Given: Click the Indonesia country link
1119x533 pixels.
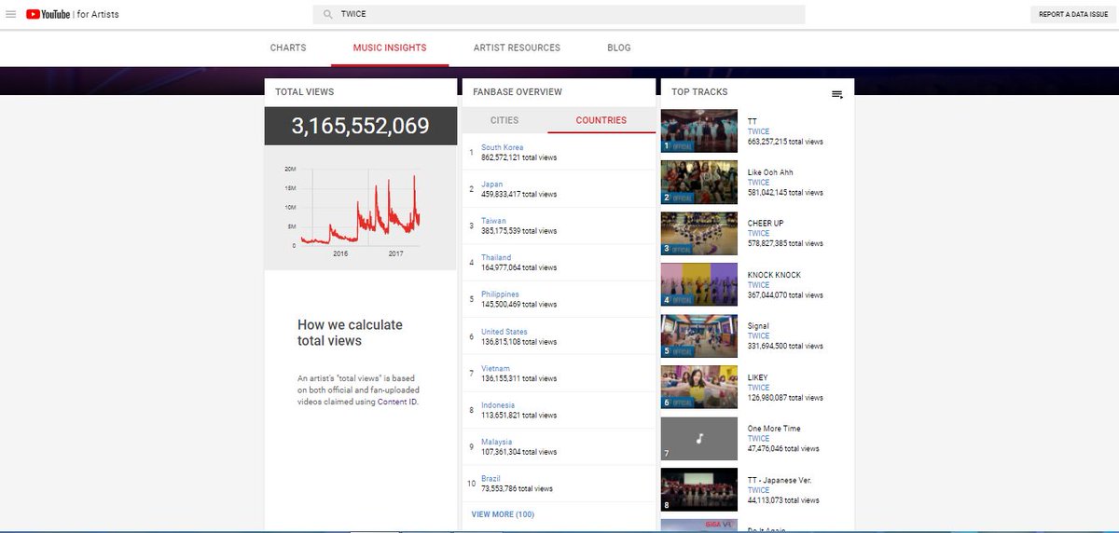Looking at the screenshot, I should [498, 405].
